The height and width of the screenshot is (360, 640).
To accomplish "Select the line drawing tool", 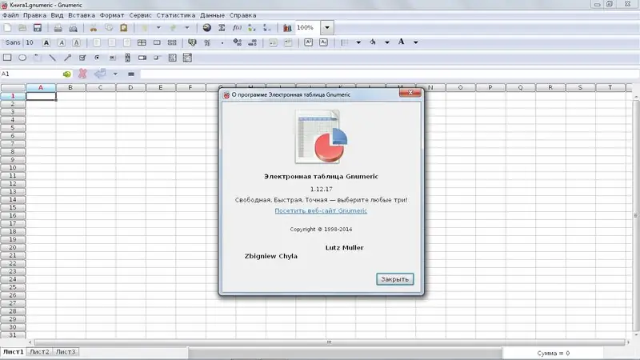I will click(x=52, y=58).
